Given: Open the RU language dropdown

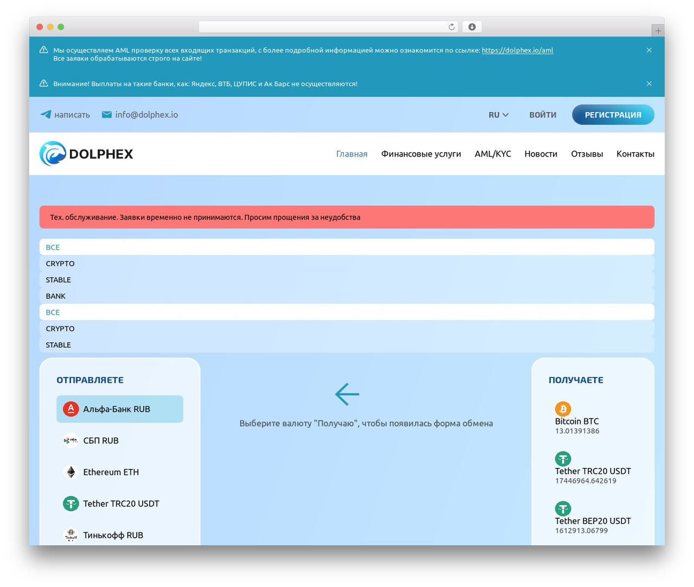Looking at the screenshot, I should point(498,115).
